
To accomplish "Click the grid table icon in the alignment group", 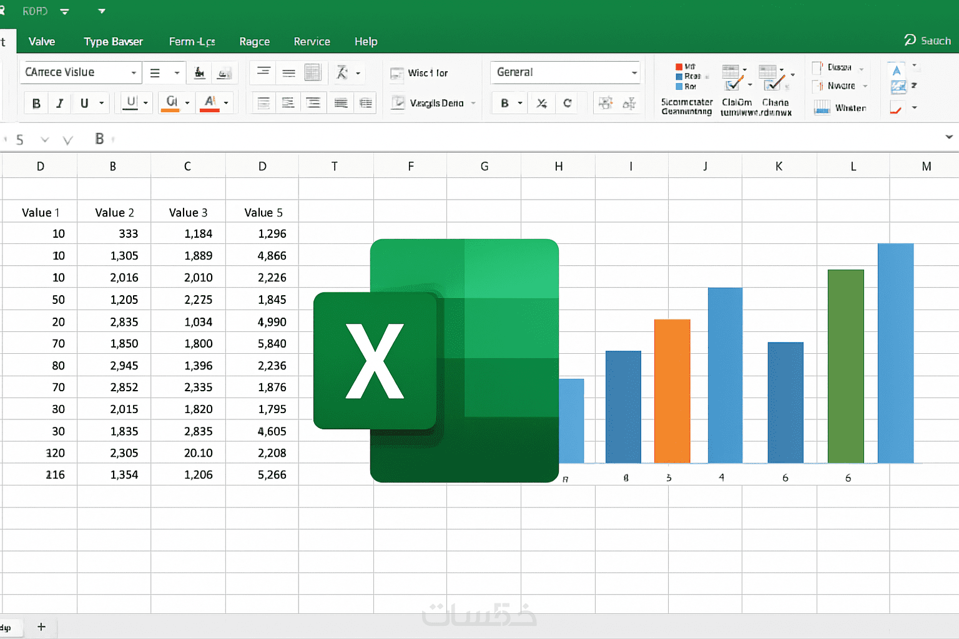I will pos(313,72).
